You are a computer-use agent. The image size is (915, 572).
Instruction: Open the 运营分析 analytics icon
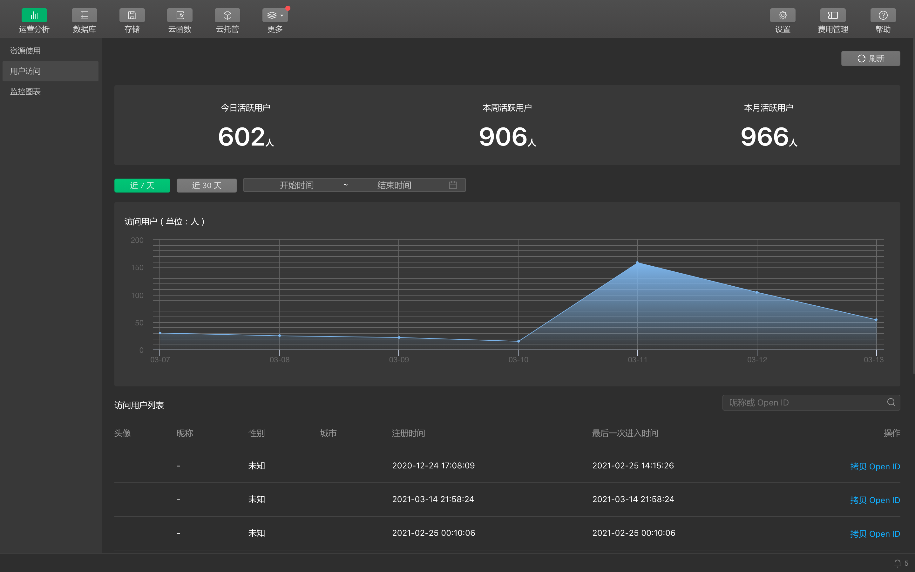pos(34,16)
